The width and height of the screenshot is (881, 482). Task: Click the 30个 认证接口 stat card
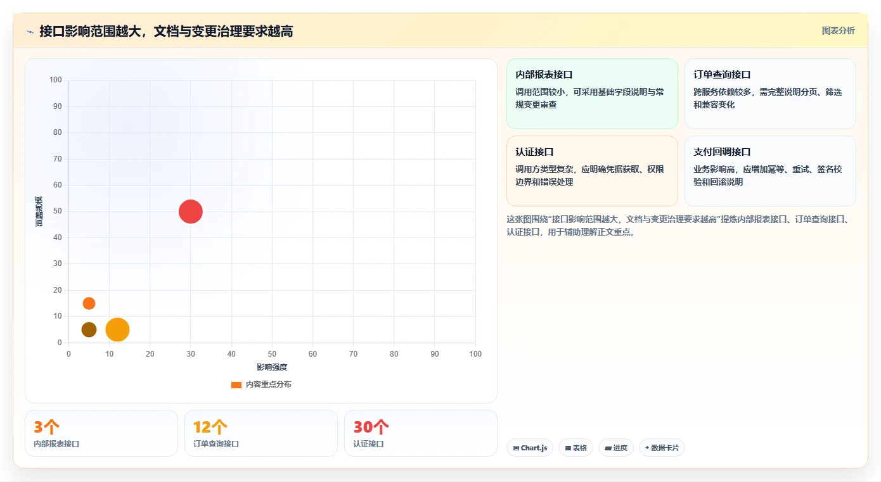421,433
